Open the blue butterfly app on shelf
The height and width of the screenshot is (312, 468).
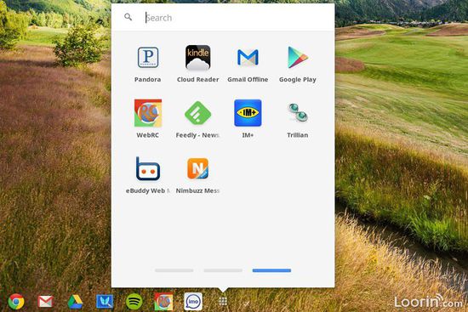point(105,302)
